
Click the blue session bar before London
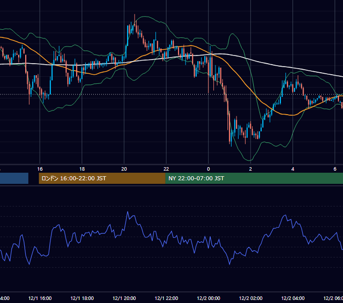point(14,178)
